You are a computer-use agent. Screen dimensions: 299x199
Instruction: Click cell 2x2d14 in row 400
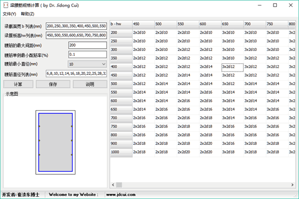click(x=210, y=68)
